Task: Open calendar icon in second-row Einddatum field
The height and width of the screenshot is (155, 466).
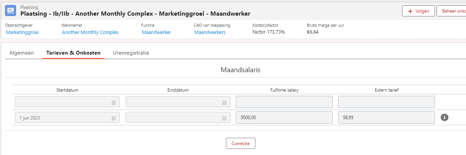Action: [x=224, y=118]
